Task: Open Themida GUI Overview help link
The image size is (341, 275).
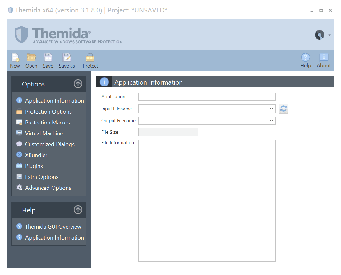Action: pyautogui.click(x=53, y=227)
